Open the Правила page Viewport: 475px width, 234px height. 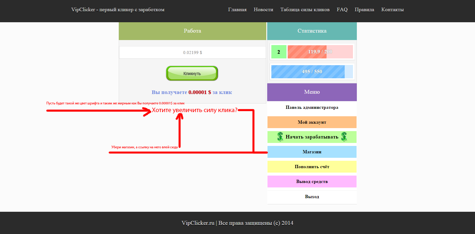[364, 9]
